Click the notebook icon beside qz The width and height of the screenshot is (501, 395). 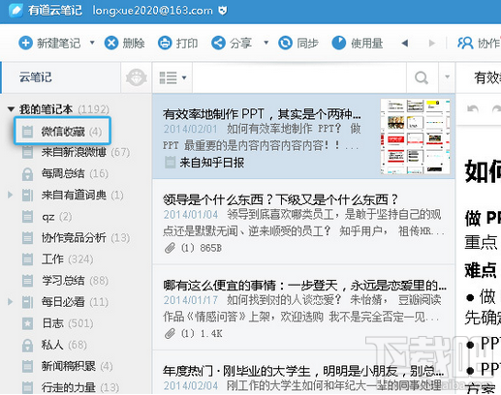pos(27,217)
